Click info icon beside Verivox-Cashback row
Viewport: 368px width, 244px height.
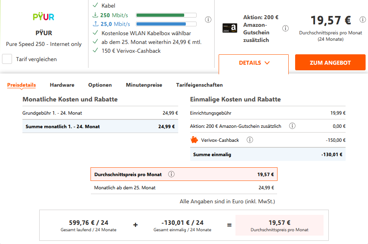pos(250,140)
